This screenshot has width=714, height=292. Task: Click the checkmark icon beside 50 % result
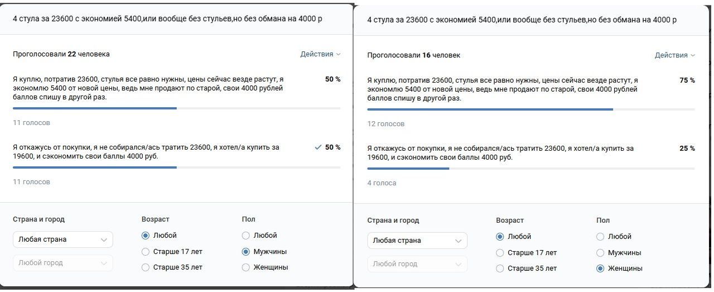click(x=318, y=147)
